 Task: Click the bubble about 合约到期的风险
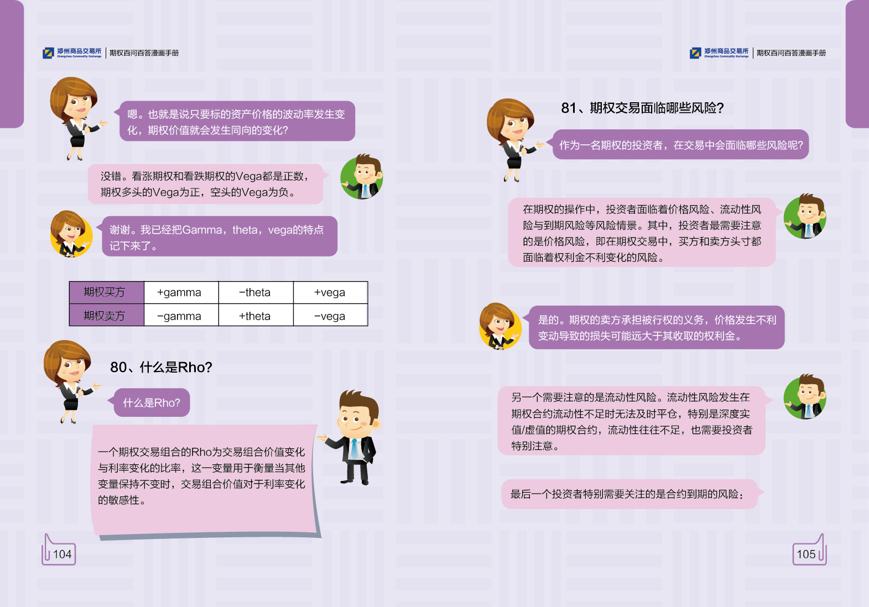[628, 494]
